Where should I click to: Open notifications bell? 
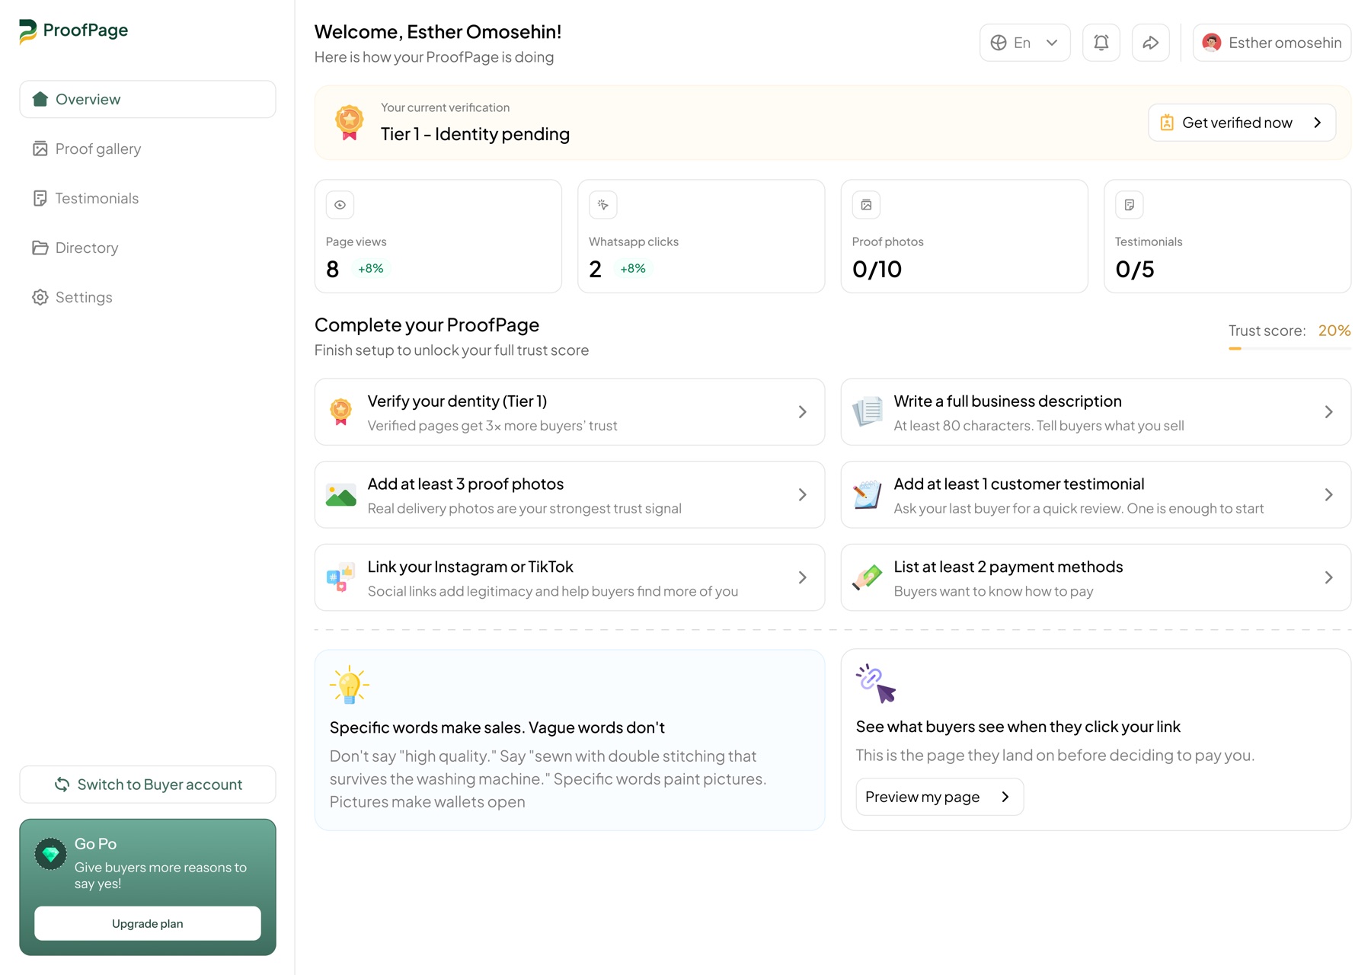pyautogui.click(x=1101, y=43)
